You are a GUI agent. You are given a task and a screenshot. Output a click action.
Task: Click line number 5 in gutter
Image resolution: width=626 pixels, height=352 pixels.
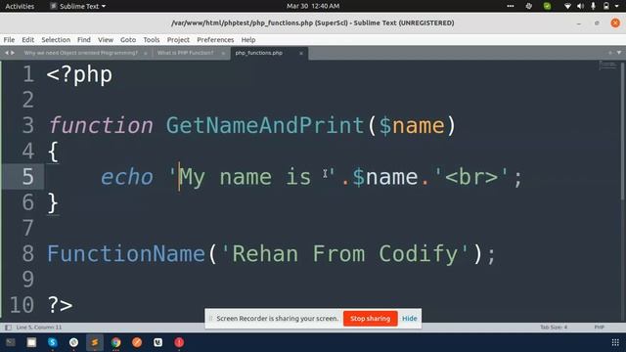click(27, 176)
